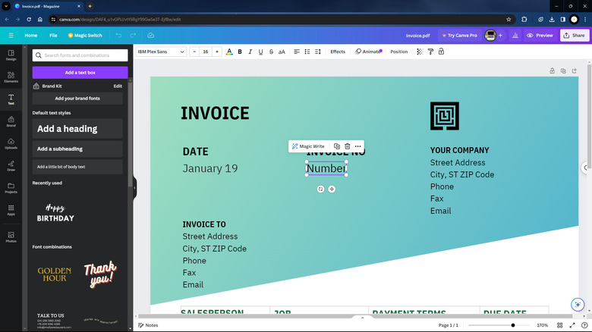Viewport: 592px width, 332px height.
Task: Open the Uploads panel in the sidebar
Action: [11, 142]
